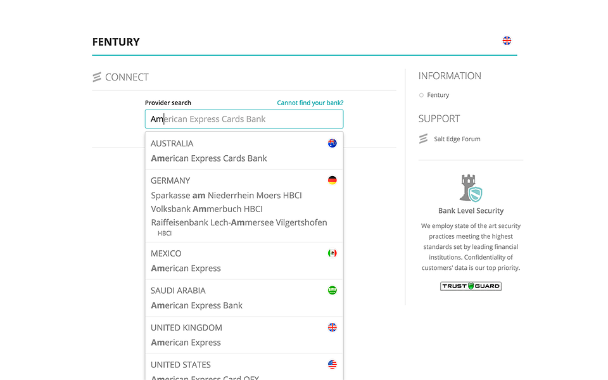
Task: Click the INFORMATION section heading
Action: (x=450, y=76)
